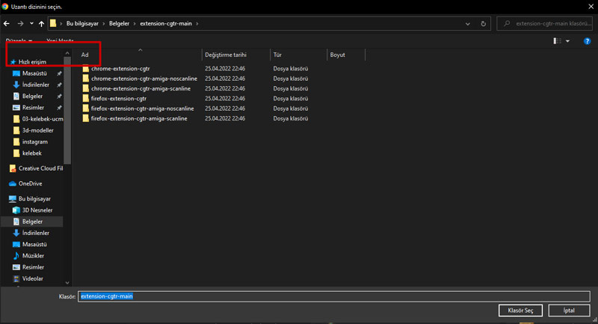Viewport: 598px width, 324px height.
Task: Click 'Belgeler' in the address path
Action: [x=119, y=24]
